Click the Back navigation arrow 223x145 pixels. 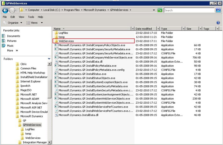5,10
